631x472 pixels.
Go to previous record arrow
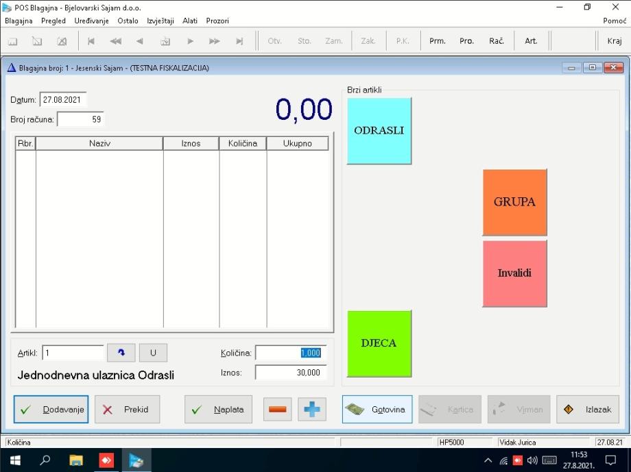pos(140,41)
